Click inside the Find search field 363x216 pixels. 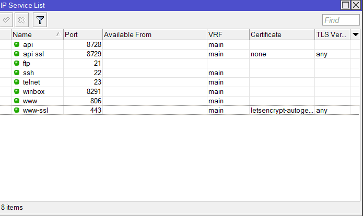[x=340, y=20]
